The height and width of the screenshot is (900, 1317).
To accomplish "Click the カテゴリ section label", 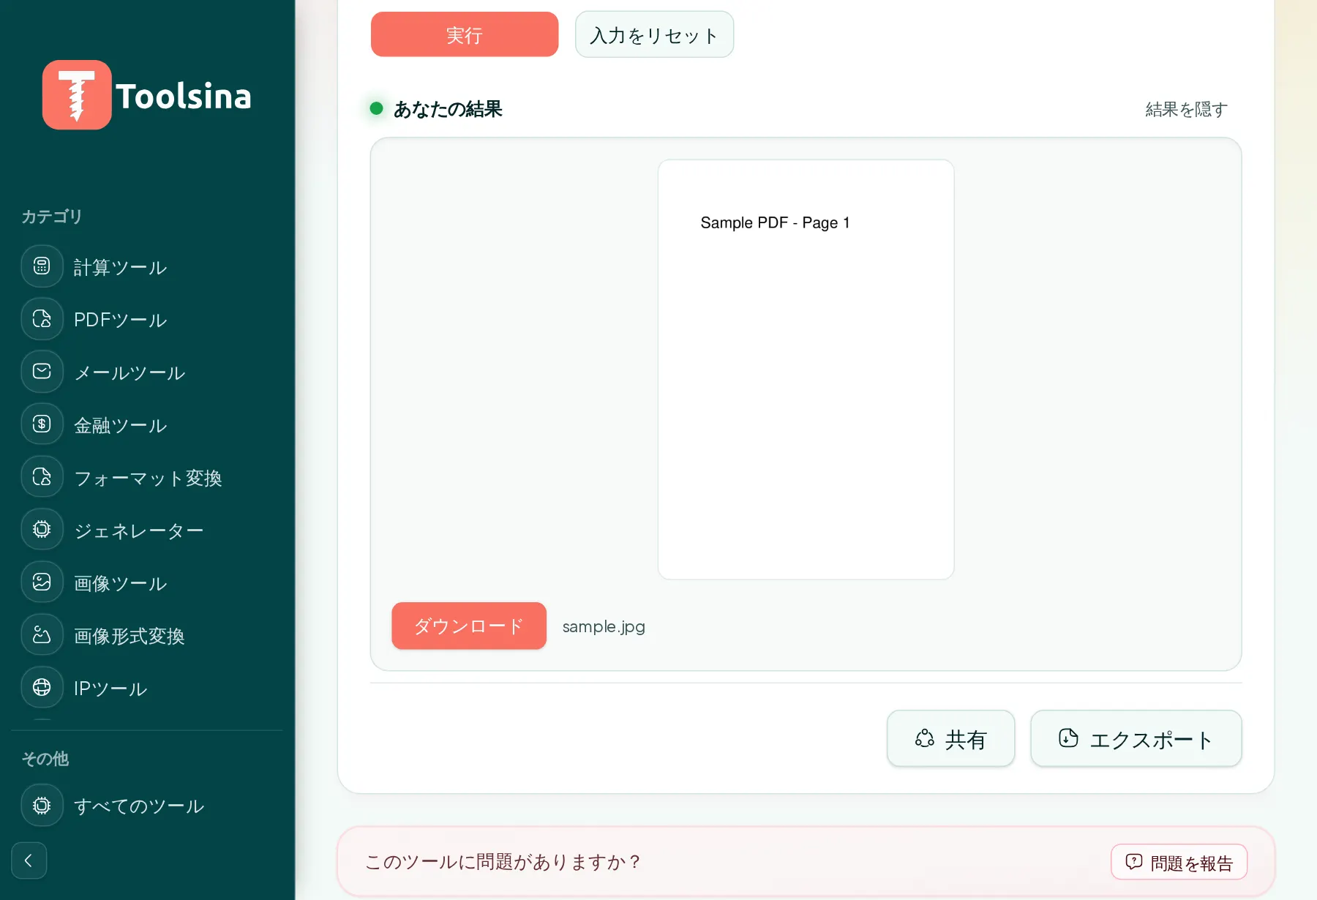I will [51, 217].
